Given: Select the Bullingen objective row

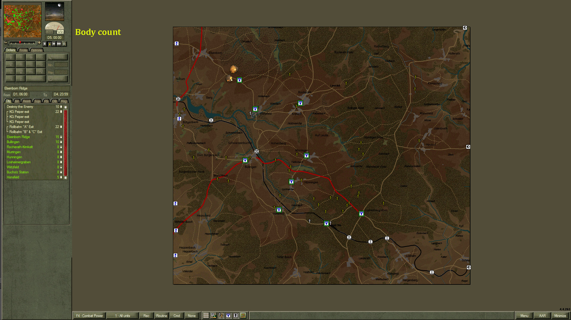Looking at the screenshot, I should tap(34, 142).
